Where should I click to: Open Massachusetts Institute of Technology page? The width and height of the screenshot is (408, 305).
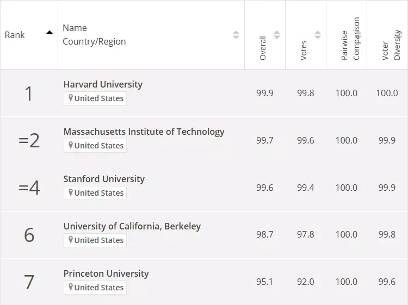click(x=144, y=132)
